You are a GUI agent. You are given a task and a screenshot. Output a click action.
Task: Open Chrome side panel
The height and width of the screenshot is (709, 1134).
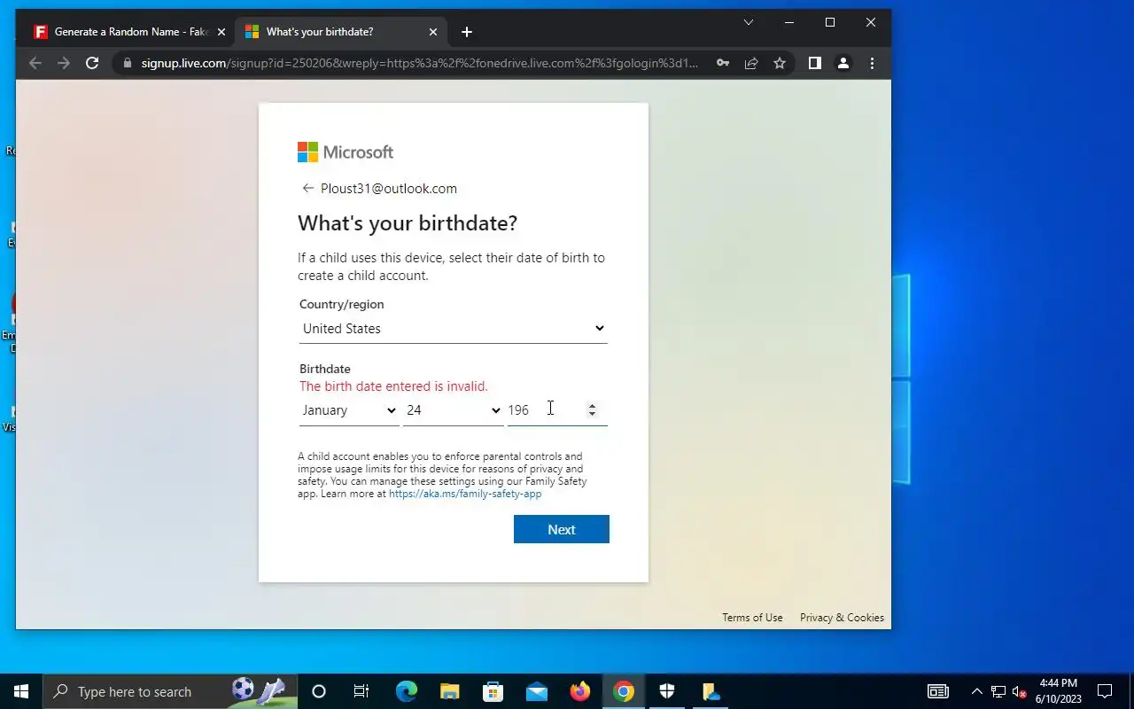(815, 63)
